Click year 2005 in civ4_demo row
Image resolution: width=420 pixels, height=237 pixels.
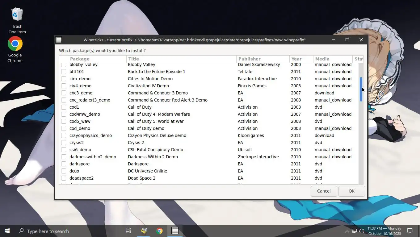click(x=296, y=86)
